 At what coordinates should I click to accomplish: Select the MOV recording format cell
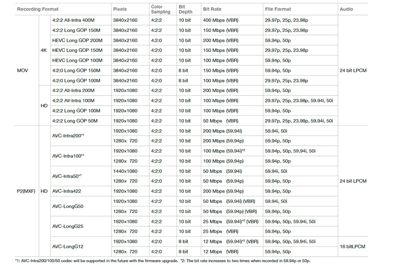[x=22, y=70]
